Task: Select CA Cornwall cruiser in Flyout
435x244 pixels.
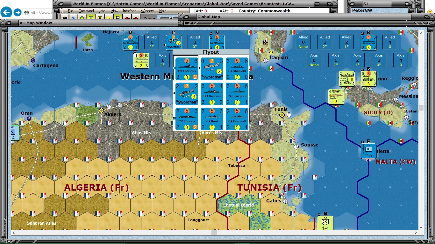Action: coord(237,119)
